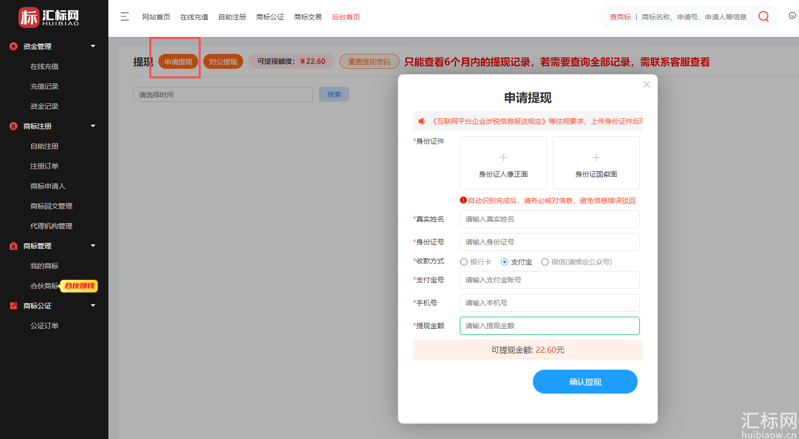
Task: Click the 商标公证 icon
Action: [13, 306]
